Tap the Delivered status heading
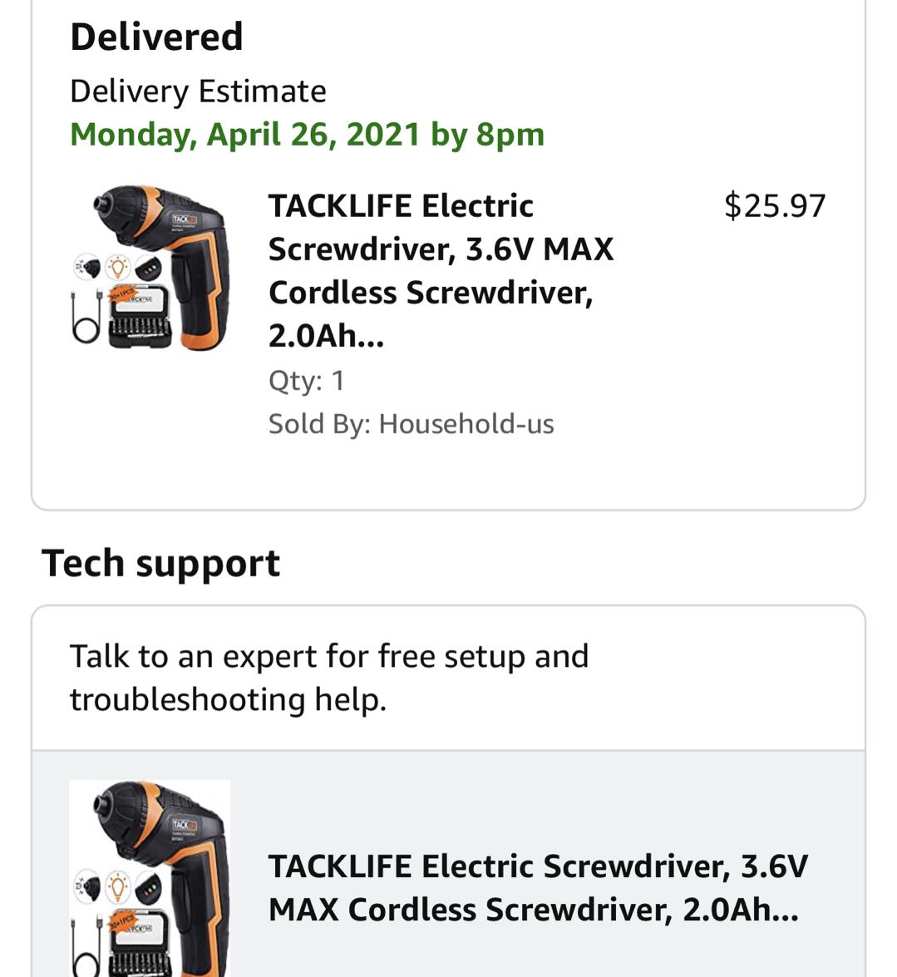The height and width of the screenshot is (977, 897). coord(156,37)
